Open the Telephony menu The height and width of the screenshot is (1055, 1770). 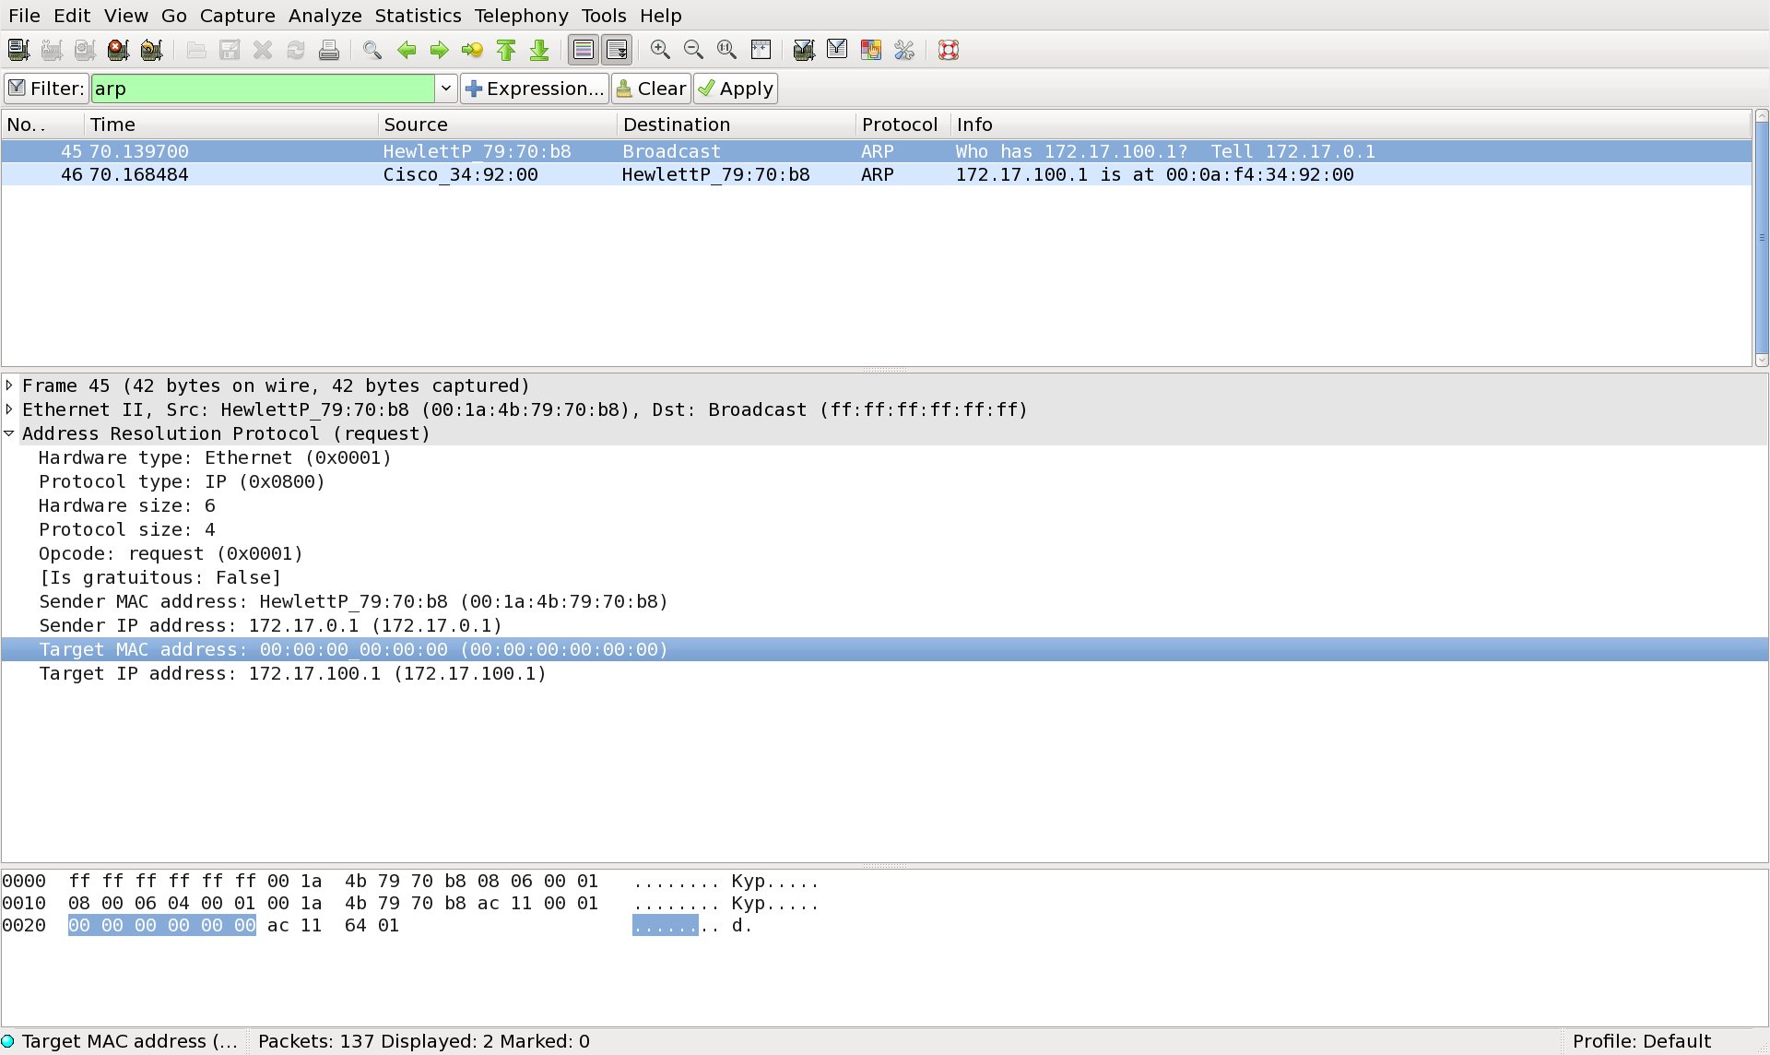(521, 16)
